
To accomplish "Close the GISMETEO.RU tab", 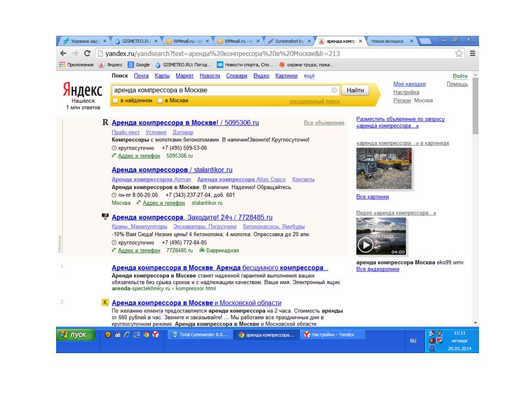I will coord(156,41).
